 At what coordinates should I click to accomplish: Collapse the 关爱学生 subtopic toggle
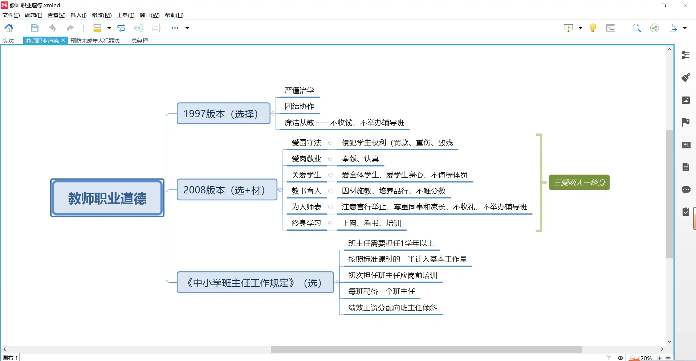point(330,175)
